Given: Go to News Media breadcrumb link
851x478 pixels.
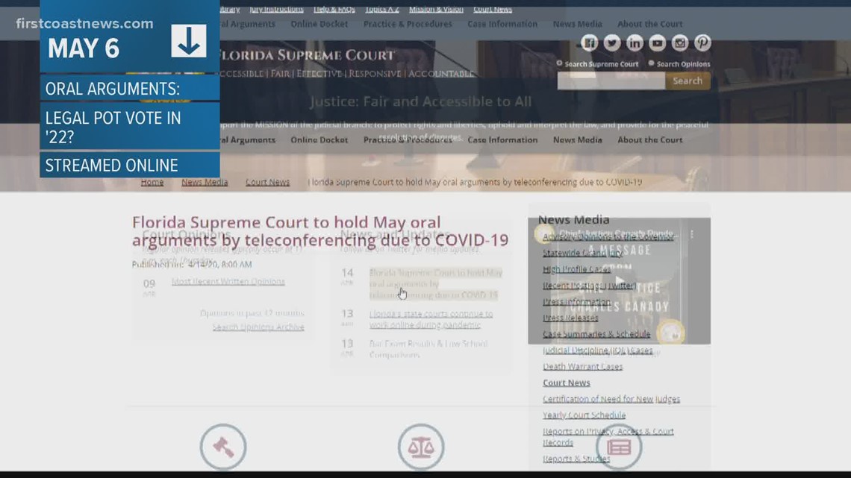Looking at the screenshot, I should (205, 182).
